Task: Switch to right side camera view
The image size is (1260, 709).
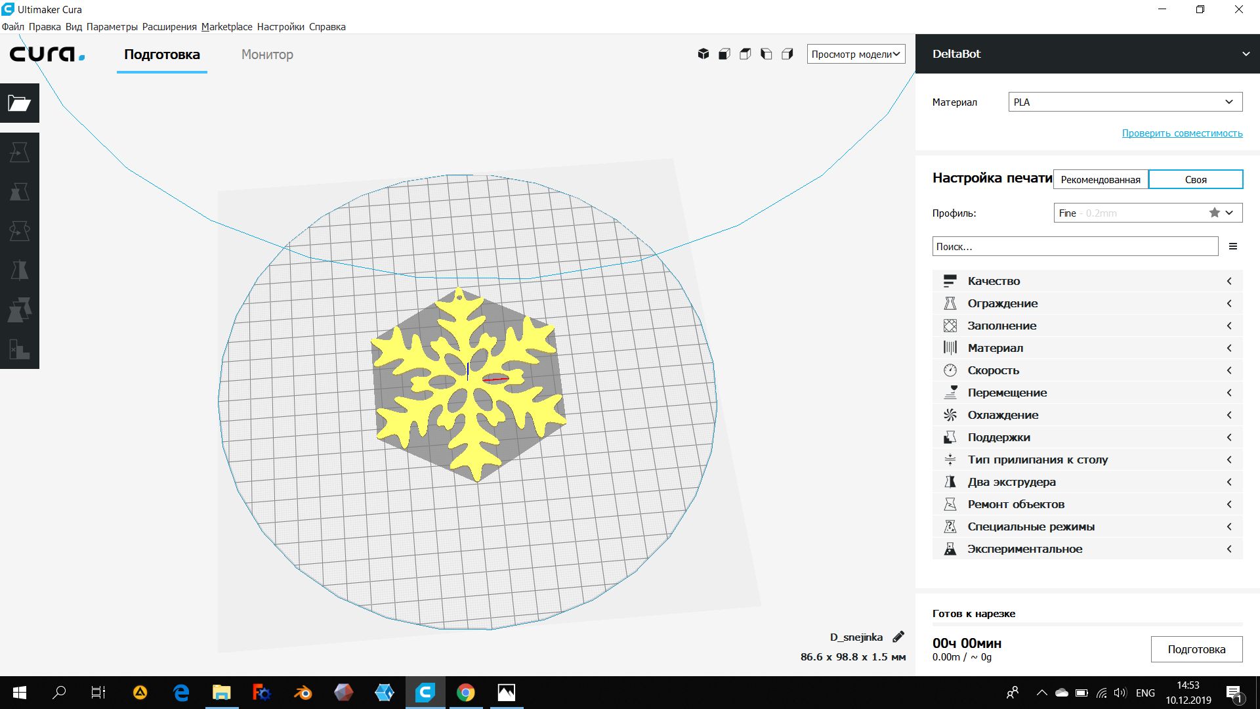Action: click(x=787, y=54)
